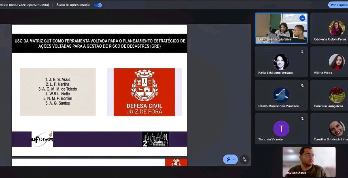348x178 pixels.
Task: Click author name '5. N. M. P. Bonfim'
Action: coord(58,99)
